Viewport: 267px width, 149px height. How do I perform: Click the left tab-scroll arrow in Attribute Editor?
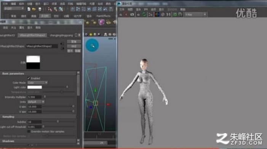76,35
